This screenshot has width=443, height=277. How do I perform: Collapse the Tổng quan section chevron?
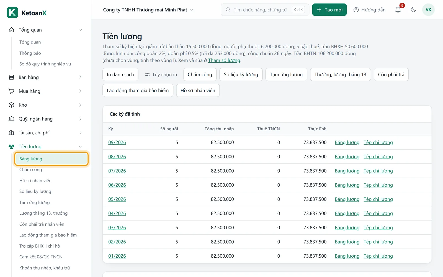tap(80, 30)
